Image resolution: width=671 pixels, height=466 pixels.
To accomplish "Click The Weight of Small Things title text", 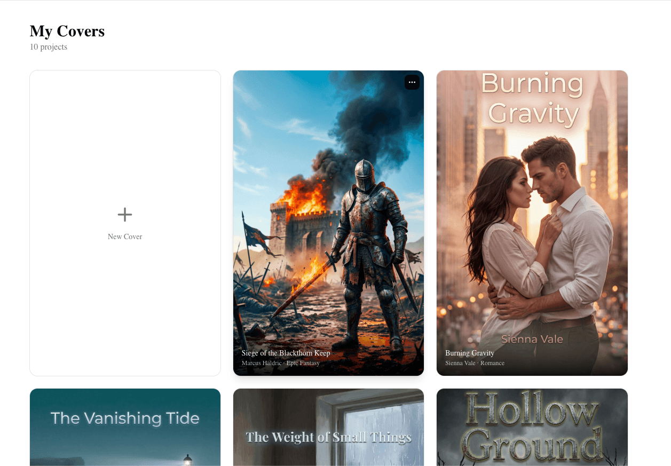I will click(x=328, y=437).
